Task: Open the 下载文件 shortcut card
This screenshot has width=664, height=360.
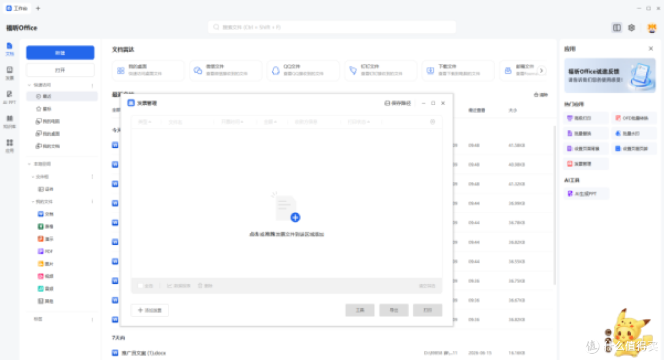Action: 458,70
